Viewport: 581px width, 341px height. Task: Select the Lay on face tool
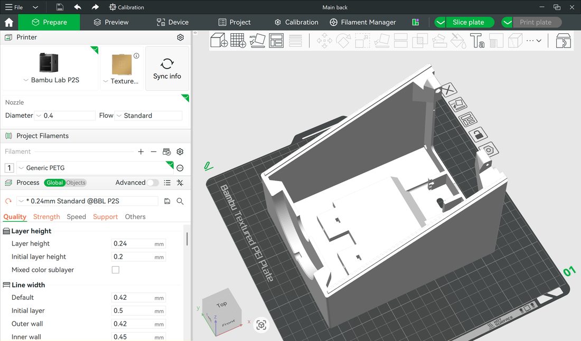point(382,40)
